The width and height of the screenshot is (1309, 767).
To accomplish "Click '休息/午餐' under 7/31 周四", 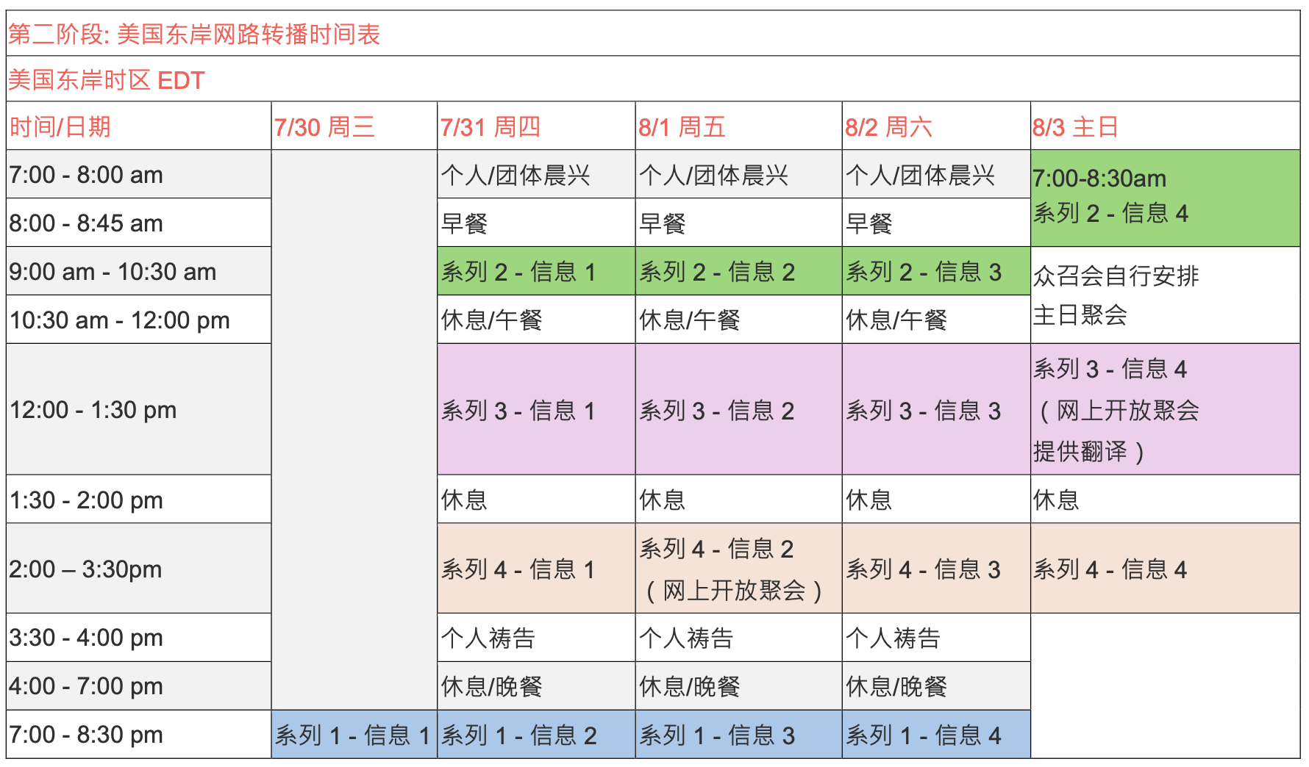I will (536, 320).
